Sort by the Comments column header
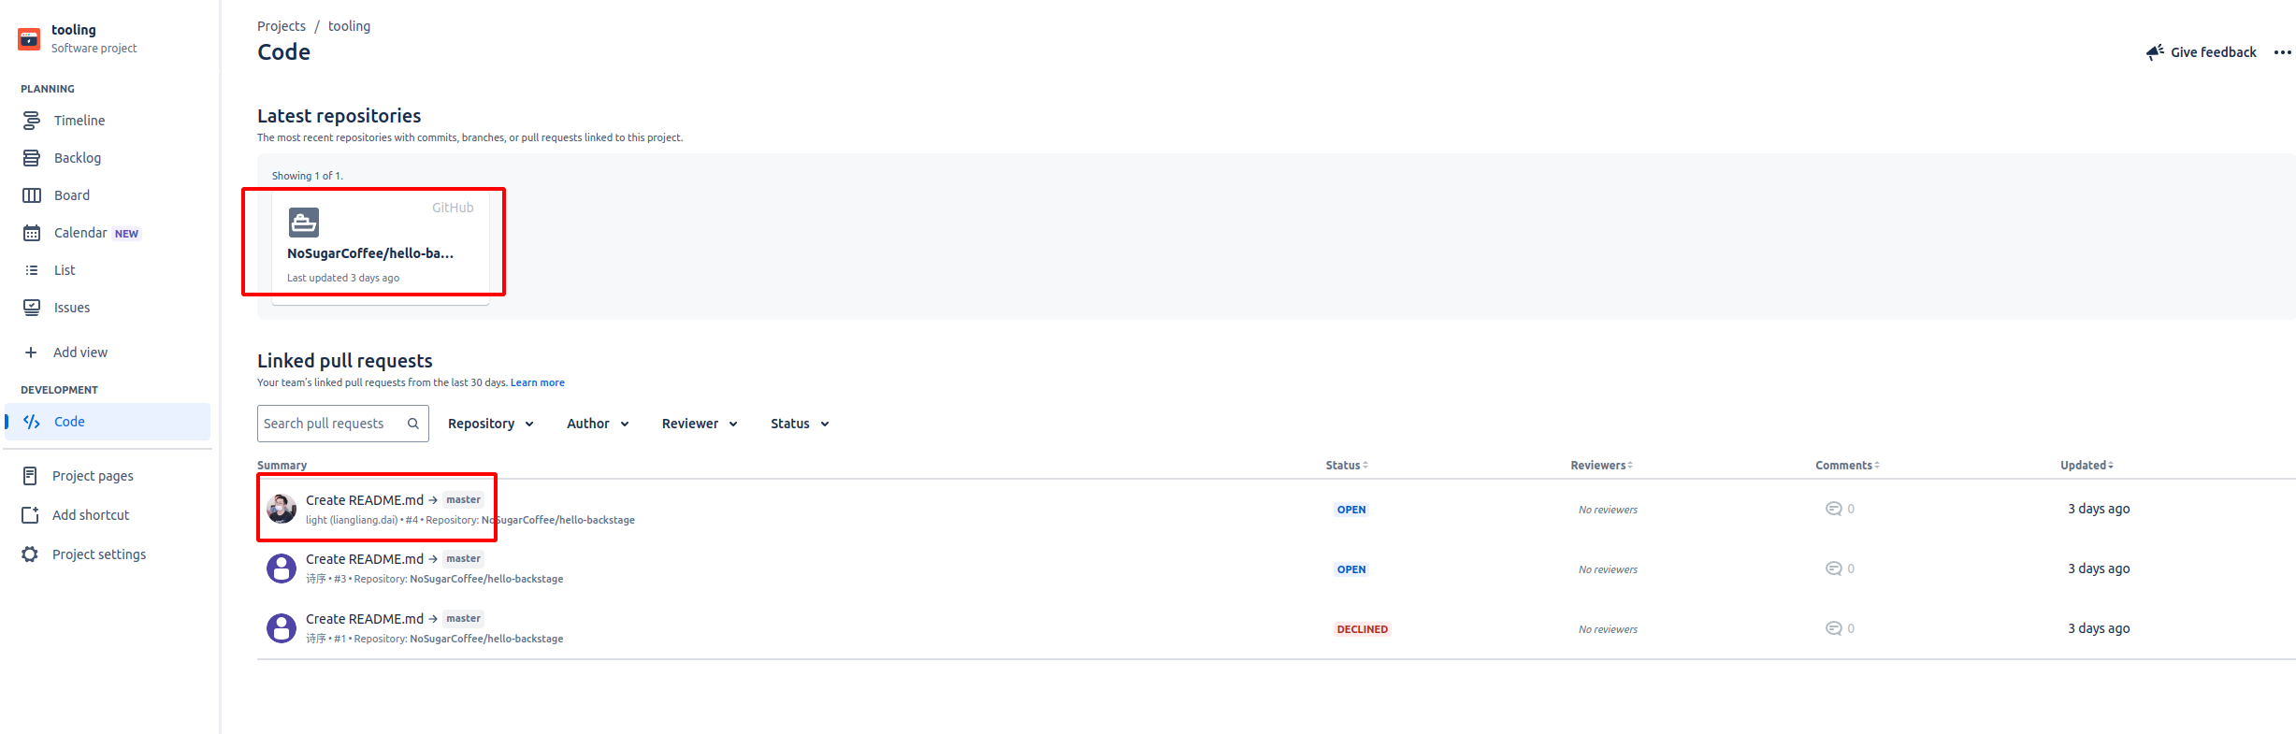Screen dimensions: 2296x734 point(1847,466)
